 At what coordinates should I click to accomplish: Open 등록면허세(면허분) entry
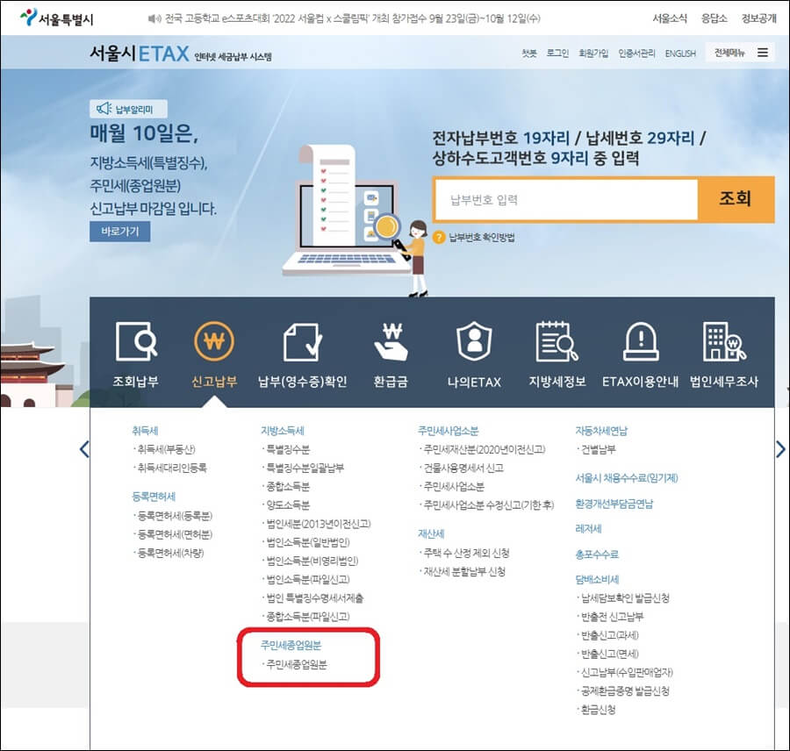175,534
